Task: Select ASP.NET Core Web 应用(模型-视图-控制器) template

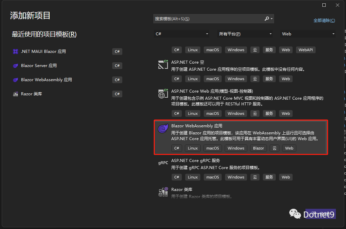Action: click(212, 91)
